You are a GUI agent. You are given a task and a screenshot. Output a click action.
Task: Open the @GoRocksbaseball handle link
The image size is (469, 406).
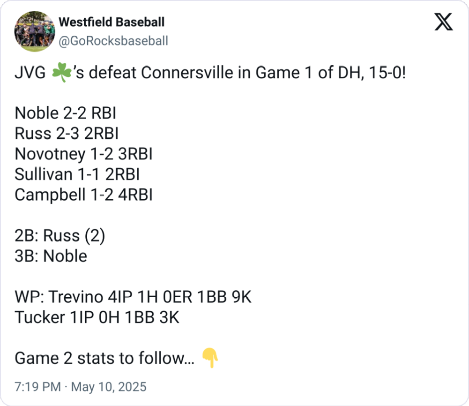tap(113, 41)
